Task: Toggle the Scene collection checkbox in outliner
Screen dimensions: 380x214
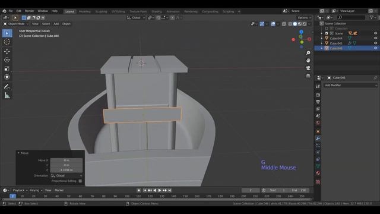Action: point(327,33)
